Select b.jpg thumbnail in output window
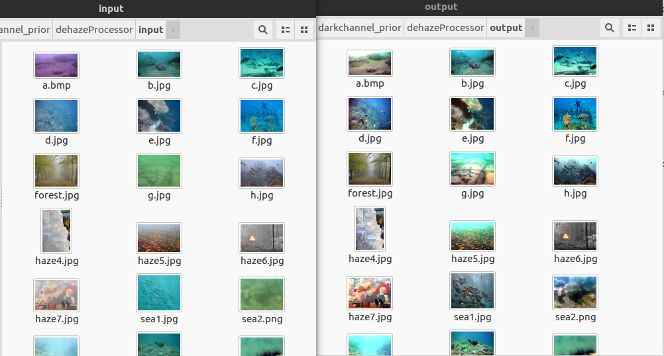Viewport: 664px width, 356px height. coord(472,62)
